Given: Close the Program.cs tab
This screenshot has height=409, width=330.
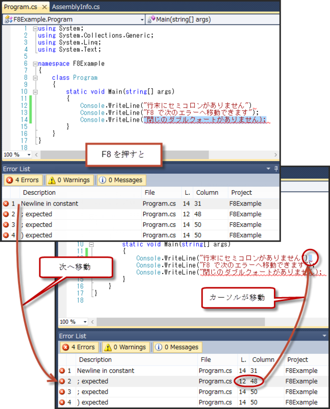Looking at the screenshot, I should 44,7.
